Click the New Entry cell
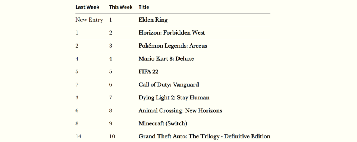The width and height of the screenshot is (357, 142). pyautogui.click(x=89, y=20)
